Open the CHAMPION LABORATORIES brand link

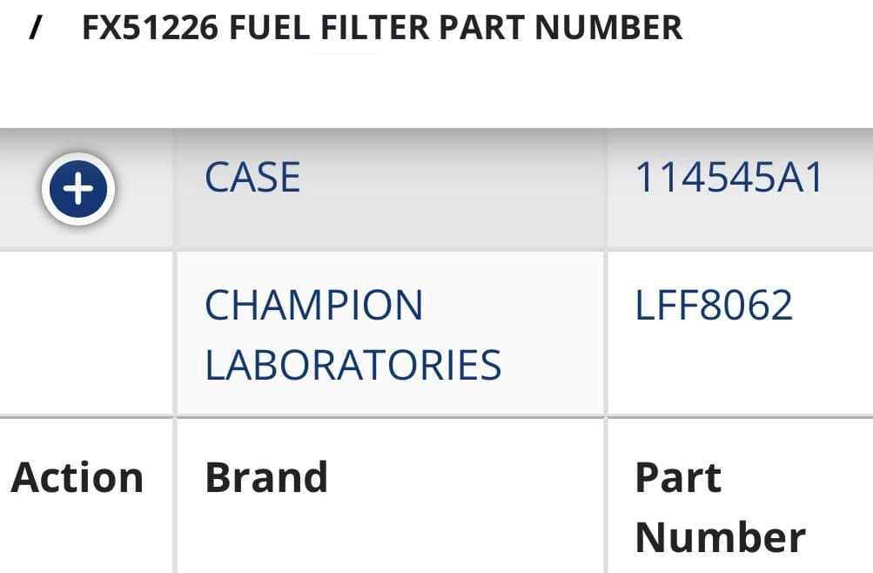coord(353,334)
